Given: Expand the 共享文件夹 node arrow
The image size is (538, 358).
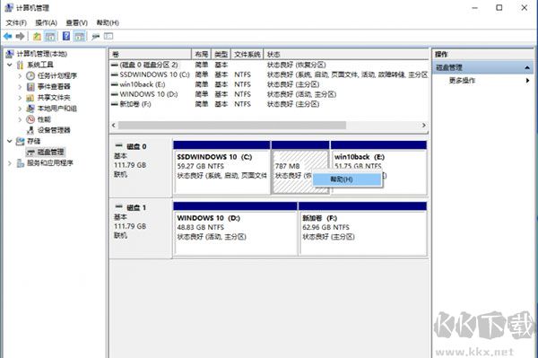Looking at the screenshot, I should [x=20, y=98].
